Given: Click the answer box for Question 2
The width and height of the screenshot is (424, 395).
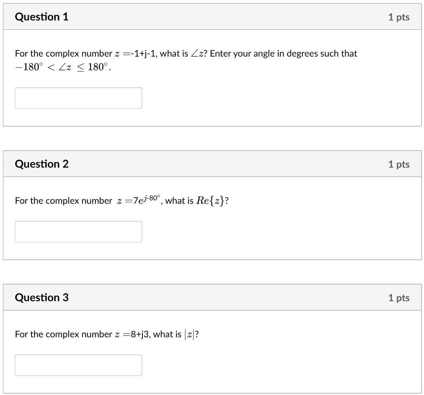Looking at the screenshot, I should 78,231.
